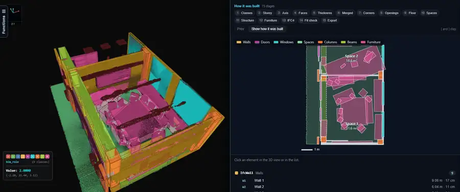460x192 pixels.
Task: Toggle Columns in the plan legend
Action: (x=328, y=42)
